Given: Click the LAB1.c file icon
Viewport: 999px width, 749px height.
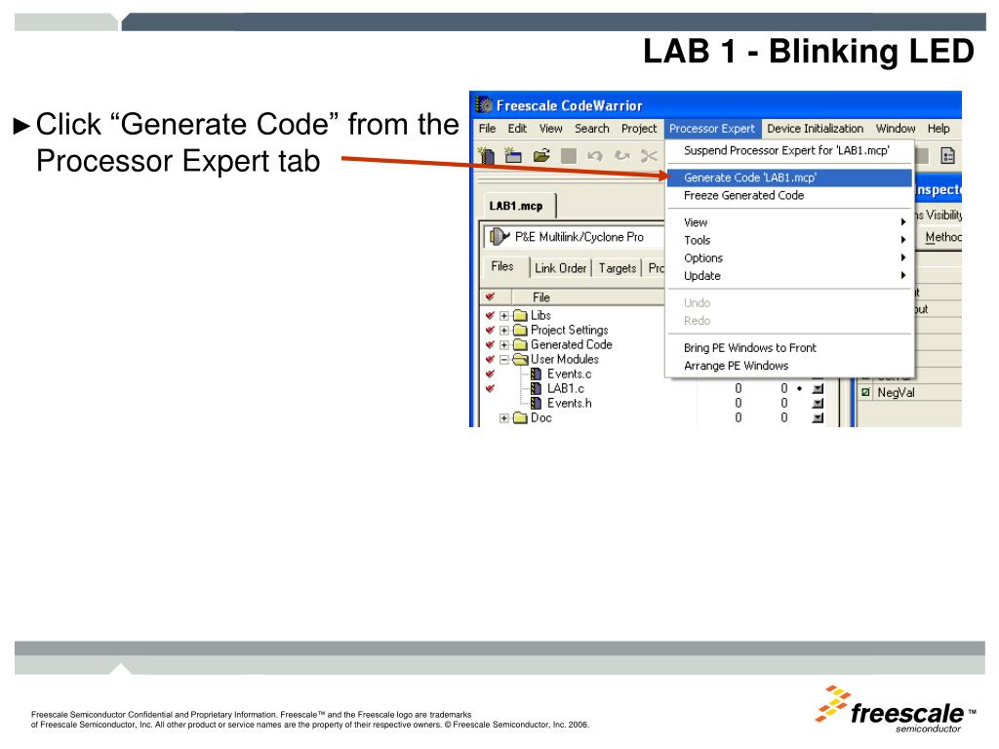Looking at the screenshot, I should coord(537,388).
